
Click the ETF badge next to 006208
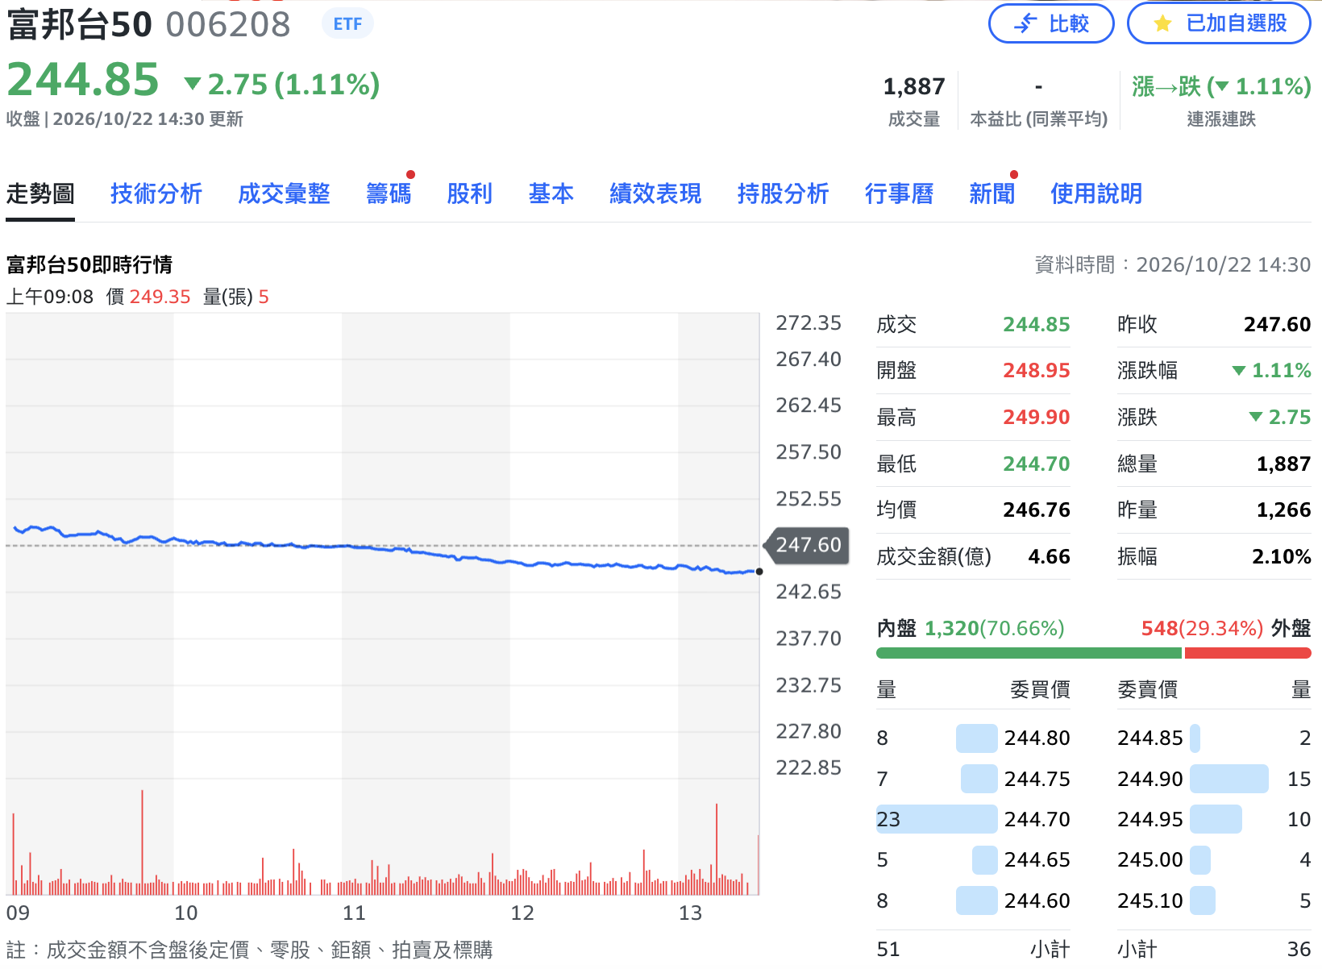click(x=347, y=24)
